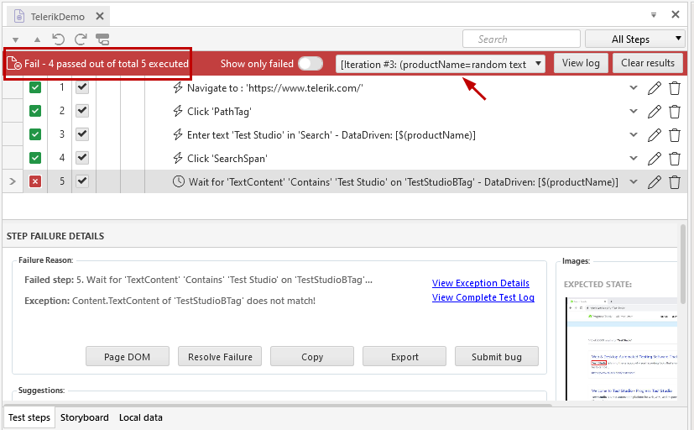Viewport: 694px width, 430px height.
Task: Select 'Fail - 4 passed out of total 5 executed' text
Action: click(x=107, y=64)
